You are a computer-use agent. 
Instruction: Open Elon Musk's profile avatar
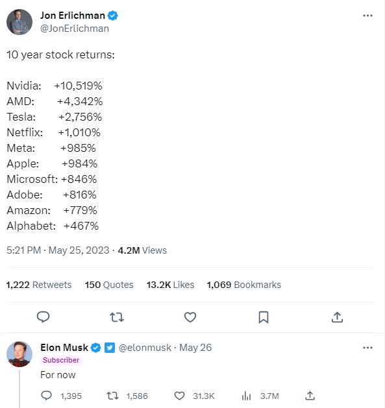coord(19,354)
